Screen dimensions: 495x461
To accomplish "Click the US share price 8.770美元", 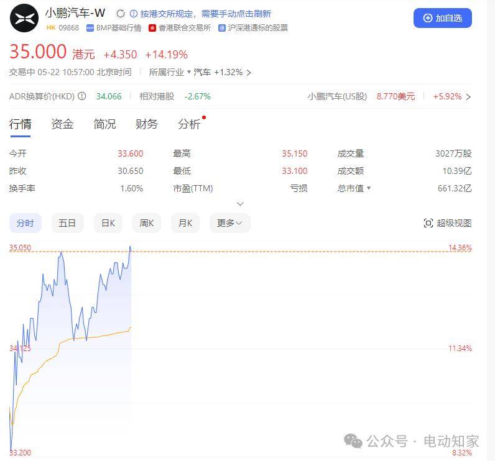I will pyautogui.click(x=396, y=96).
